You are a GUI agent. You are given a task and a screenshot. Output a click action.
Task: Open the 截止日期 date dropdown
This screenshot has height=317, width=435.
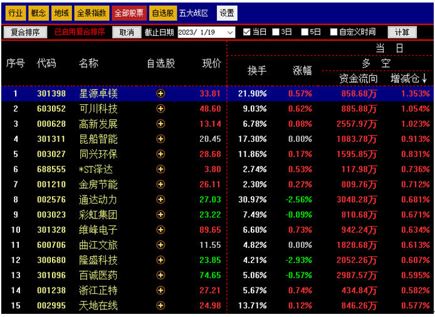click(x=229, y=32)
